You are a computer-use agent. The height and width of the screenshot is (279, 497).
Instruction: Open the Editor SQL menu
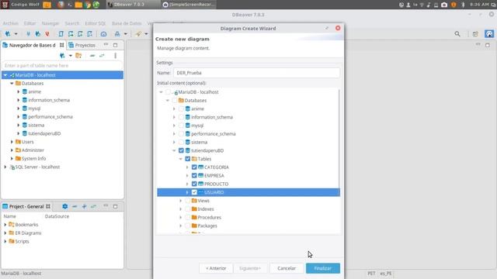(95, 23)
